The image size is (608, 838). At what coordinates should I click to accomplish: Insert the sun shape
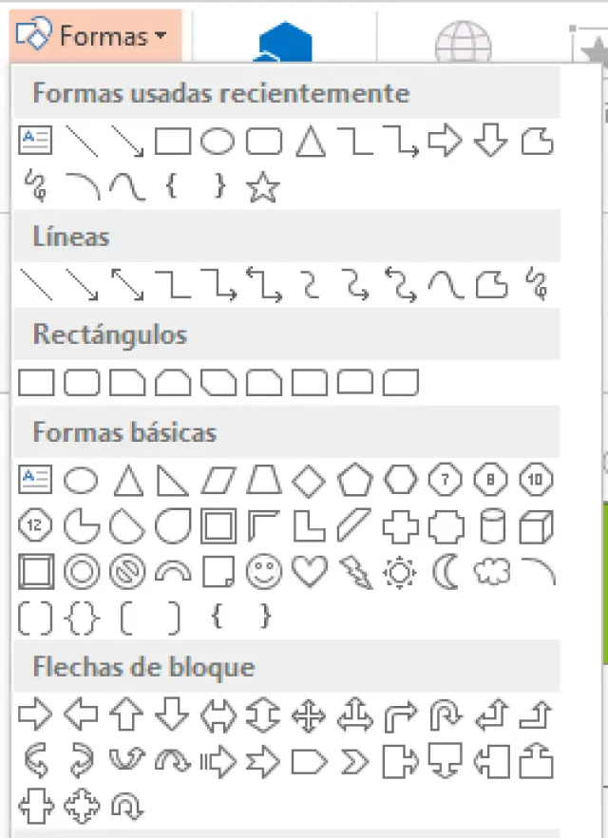[x=400, y=571]
